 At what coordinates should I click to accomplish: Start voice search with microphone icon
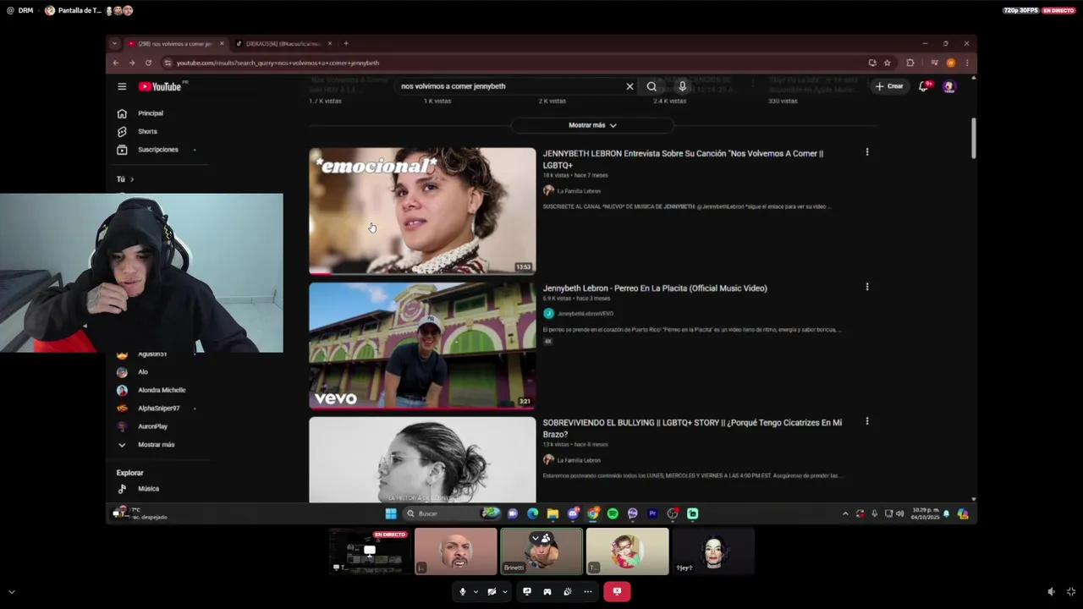pos(683,86)
